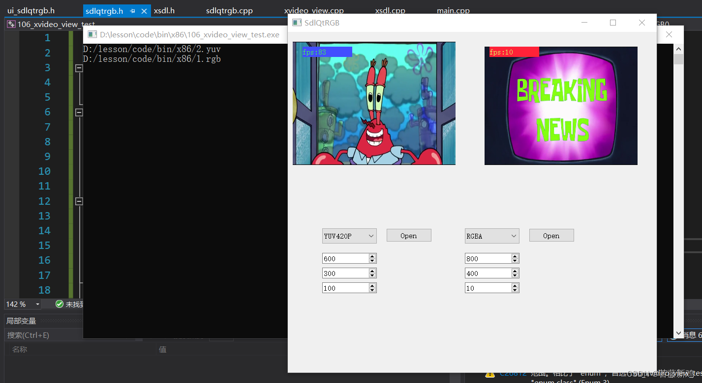Viewport: 702px width, 383px height.
Task: Click the 局部变量 panel title
Action: coord(21,321)
